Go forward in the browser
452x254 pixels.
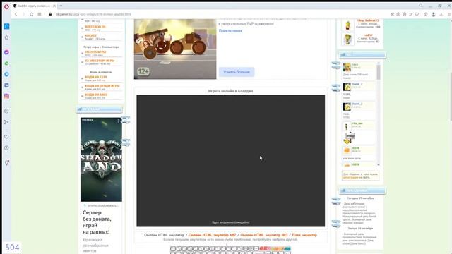(23, 14)
